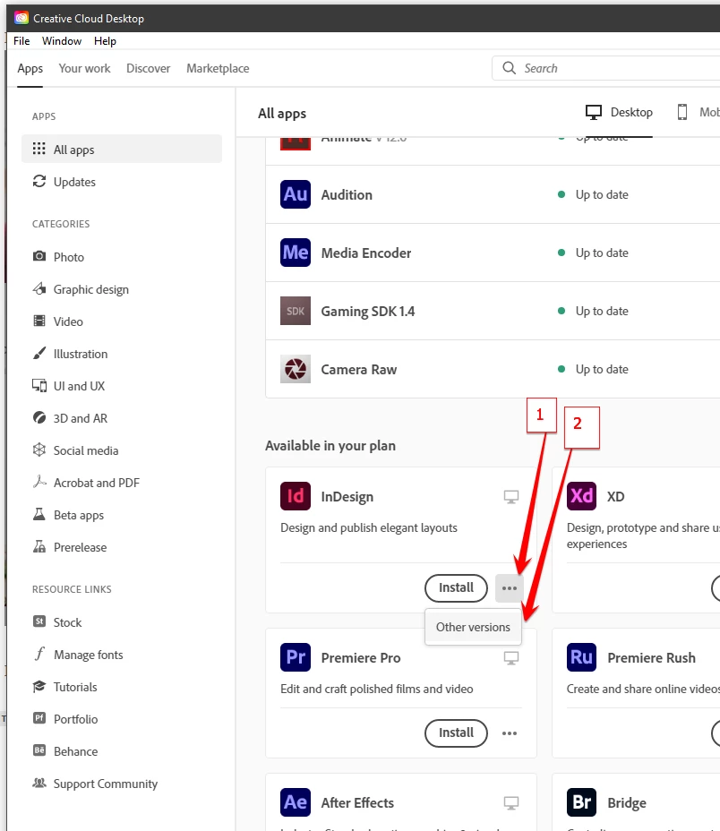Choose Other versions from the popup
Viewport: 720px width, 831px height.
(473, 627)
